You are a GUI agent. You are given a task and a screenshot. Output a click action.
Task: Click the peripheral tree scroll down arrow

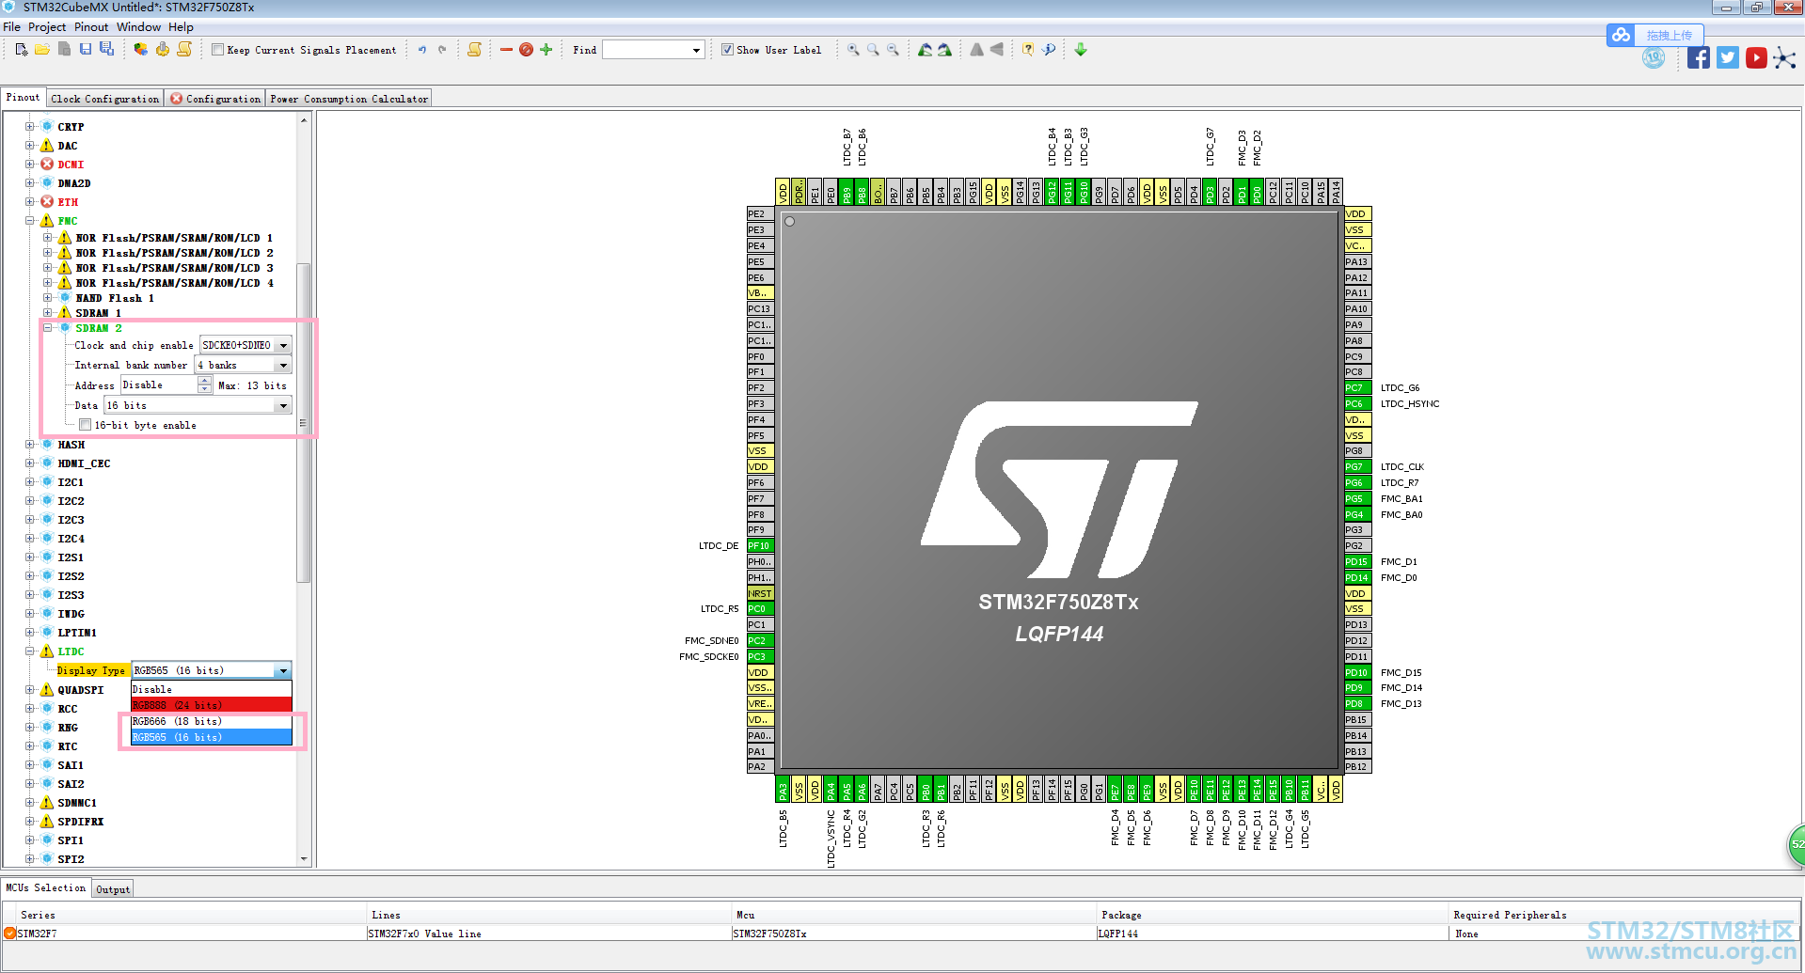[x=304, y=858]
